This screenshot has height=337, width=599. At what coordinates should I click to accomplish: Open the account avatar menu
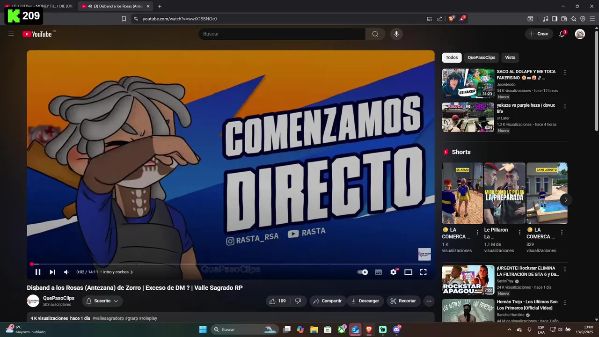[x=580, y=34]
